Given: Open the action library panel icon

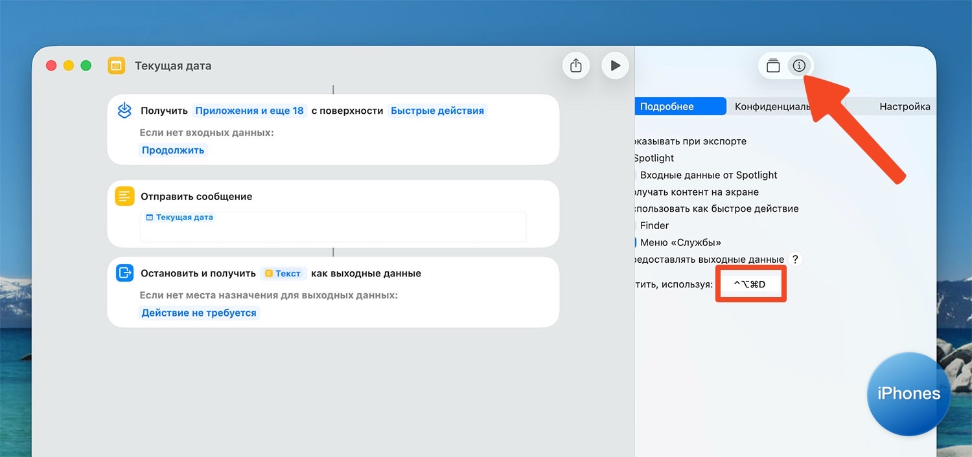Looking at the screenshot, I should tap(772, 65).
